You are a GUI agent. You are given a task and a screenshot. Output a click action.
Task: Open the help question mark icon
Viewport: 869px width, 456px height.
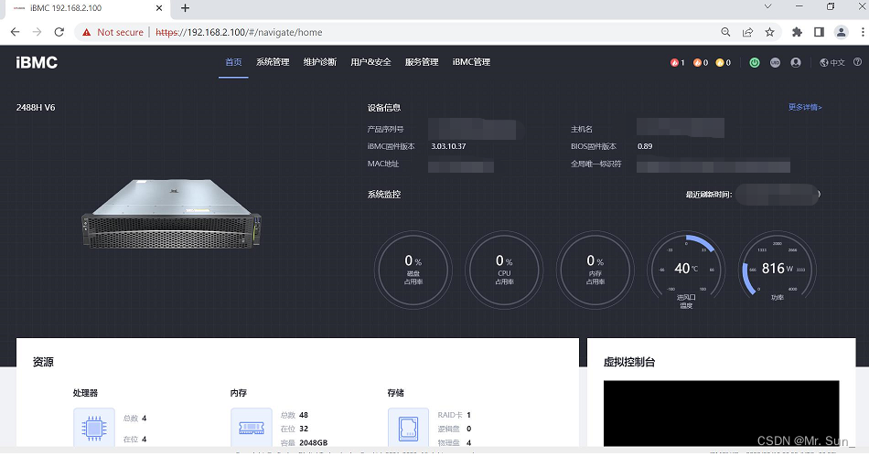click(x=857, y=62)
